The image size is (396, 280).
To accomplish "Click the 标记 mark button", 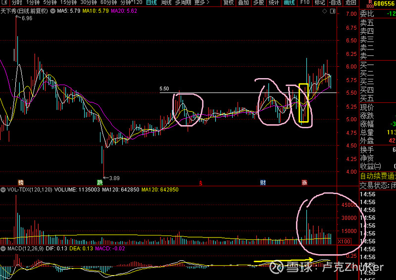I will [x=320, y=2].
